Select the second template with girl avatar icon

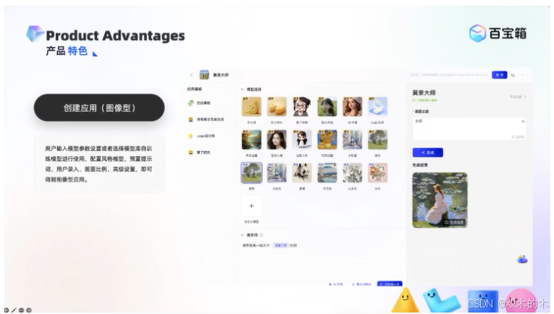tap(206, 120)
